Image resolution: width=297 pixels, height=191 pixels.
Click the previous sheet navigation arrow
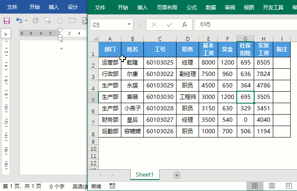100,175
